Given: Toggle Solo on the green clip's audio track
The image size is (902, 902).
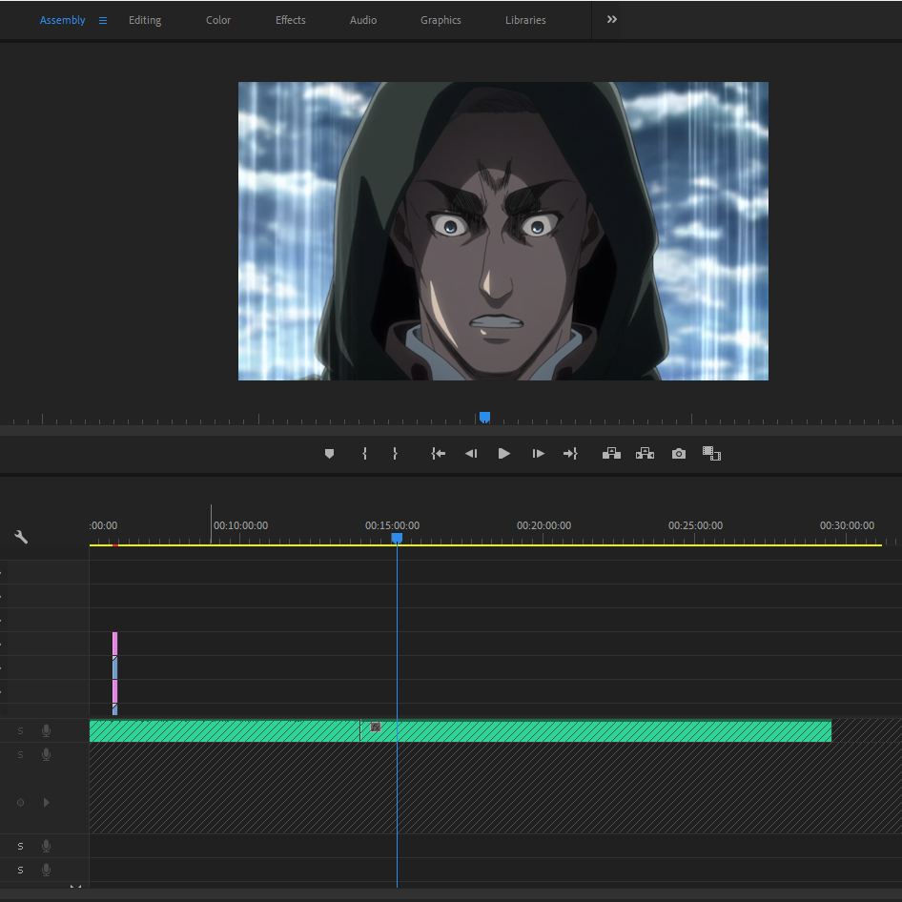Looking at the screenshot, I should point(20,731).
